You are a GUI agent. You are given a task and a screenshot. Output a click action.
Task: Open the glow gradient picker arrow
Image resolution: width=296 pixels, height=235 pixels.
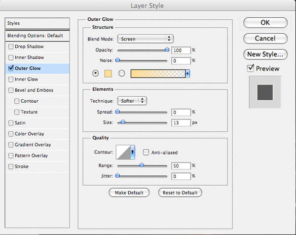[187, 74]
